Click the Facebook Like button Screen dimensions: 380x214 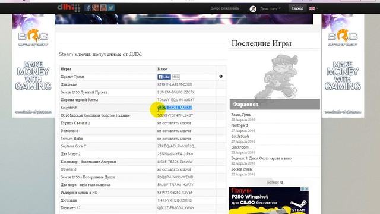pyautogui.click(x=164, y=77)
